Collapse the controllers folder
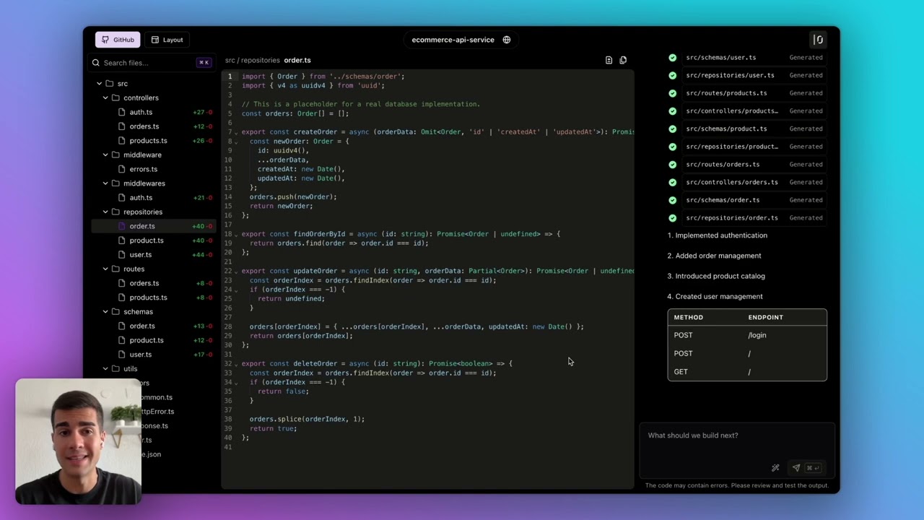The height and width of the screenshot is (520, 924). (x=105, y=97)
